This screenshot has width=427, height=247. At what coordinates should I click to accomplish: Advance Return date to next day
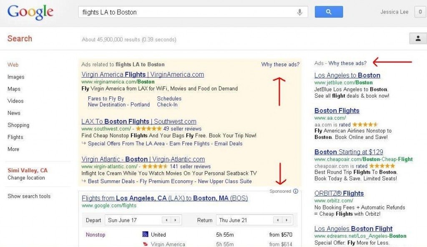[x=286, y=220]
